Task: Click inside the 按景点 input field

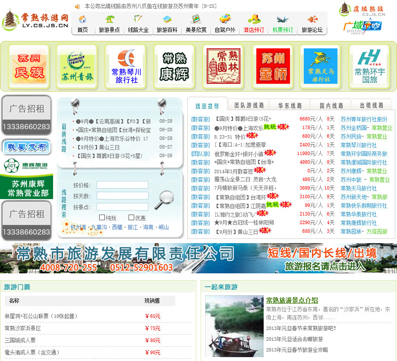Action: click(123, 207)
